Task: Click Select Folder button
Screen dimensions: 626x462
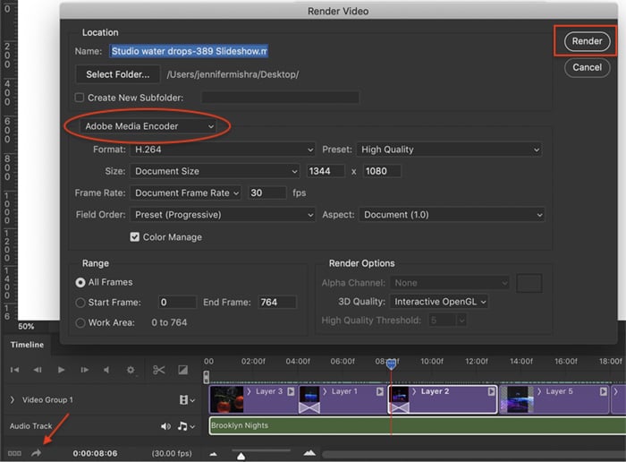Action: [x=118, y=74]
